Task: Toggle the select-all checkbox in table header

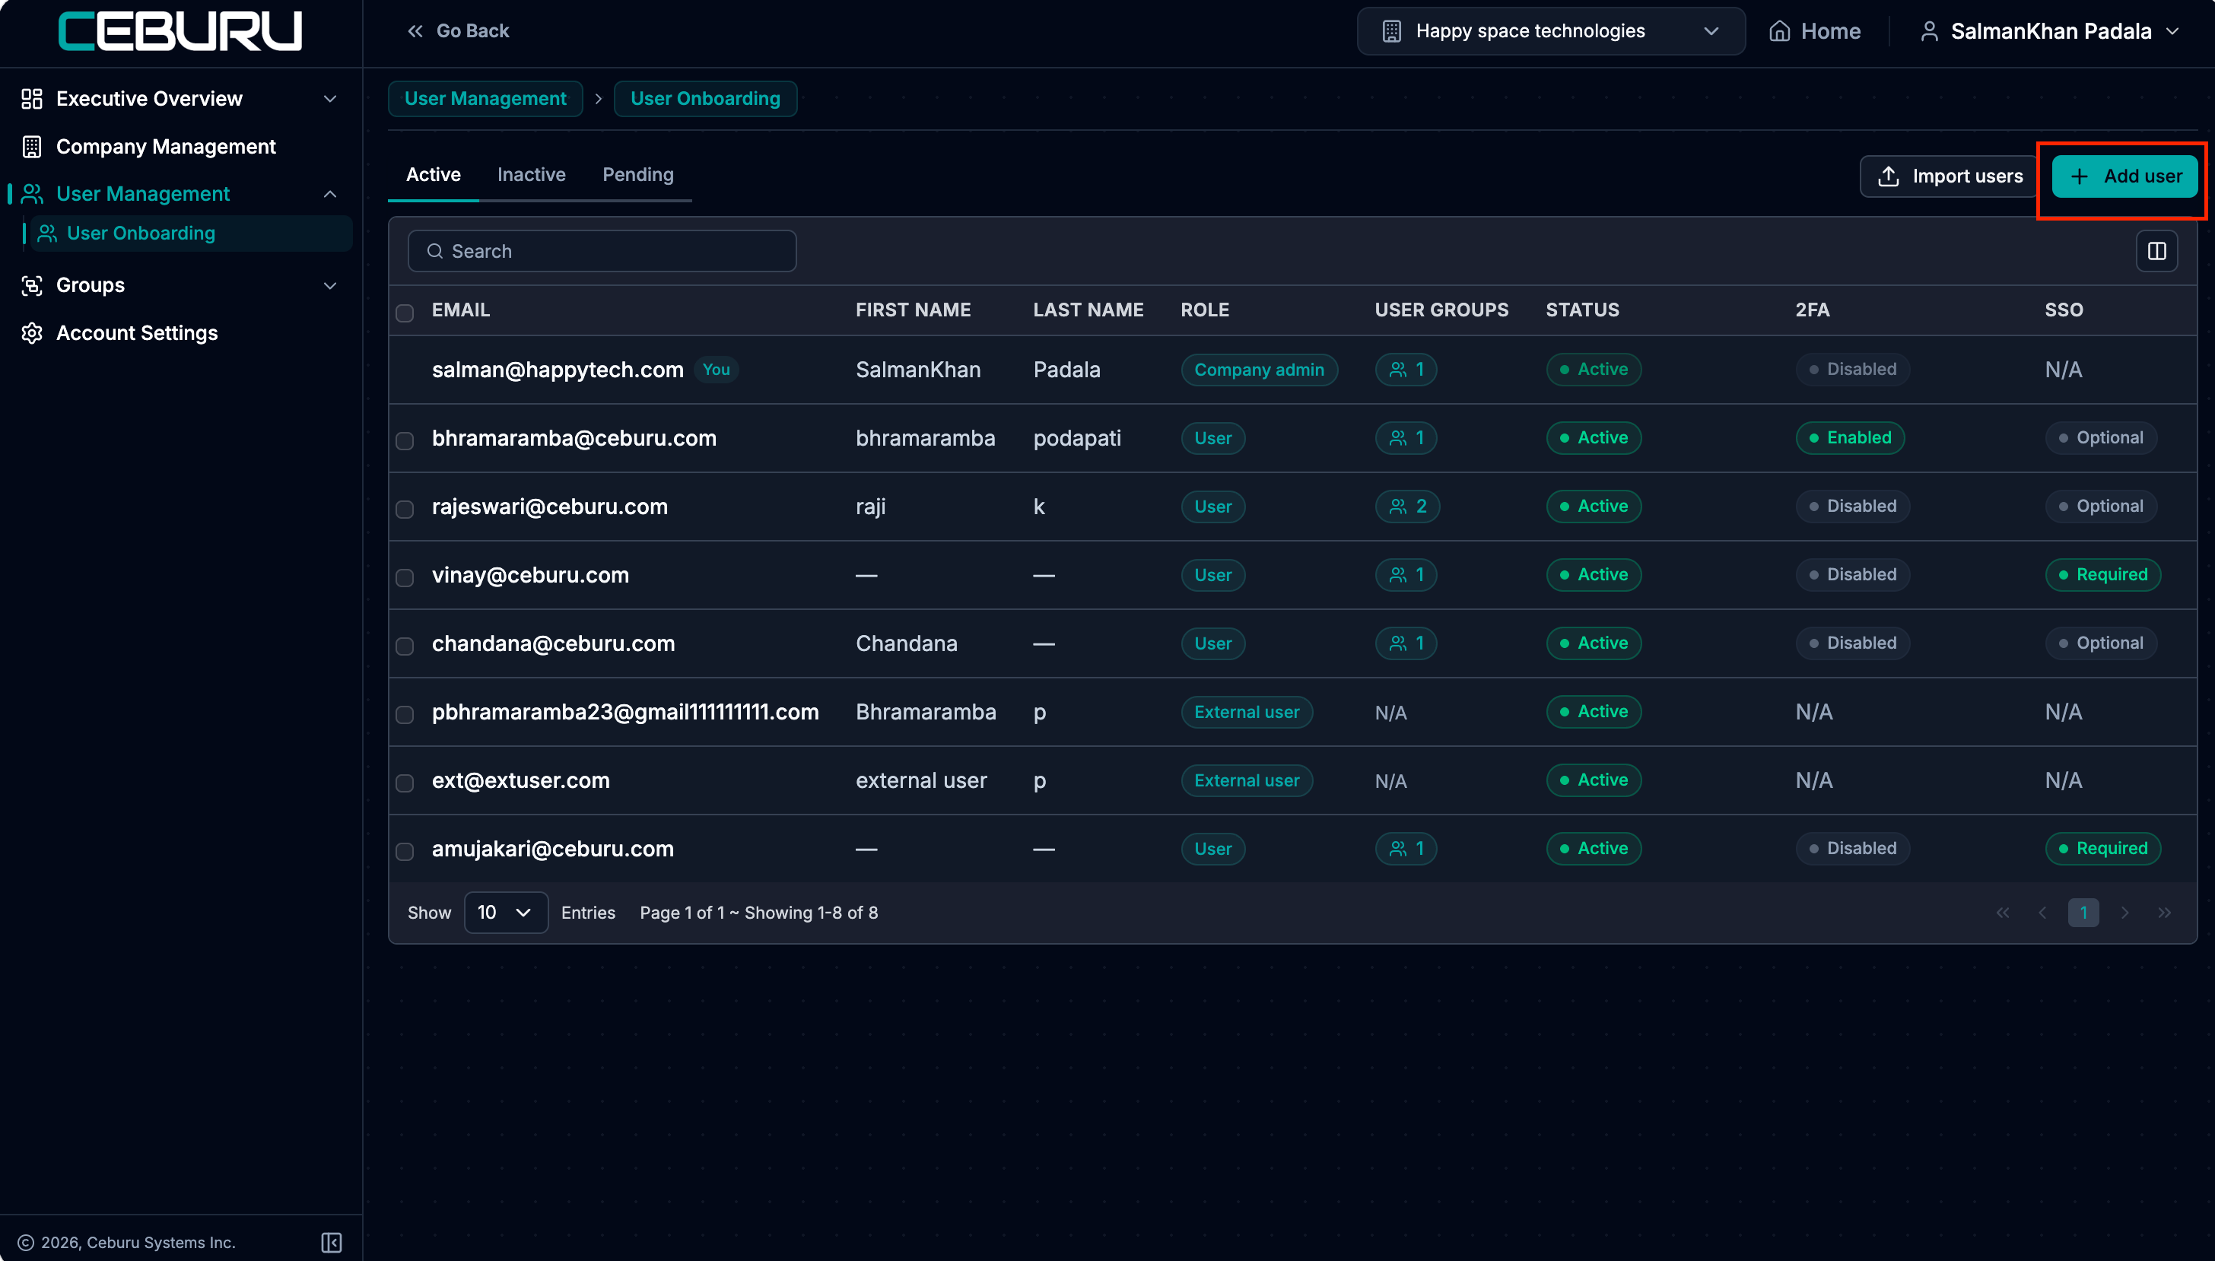Action: point(405,313)
